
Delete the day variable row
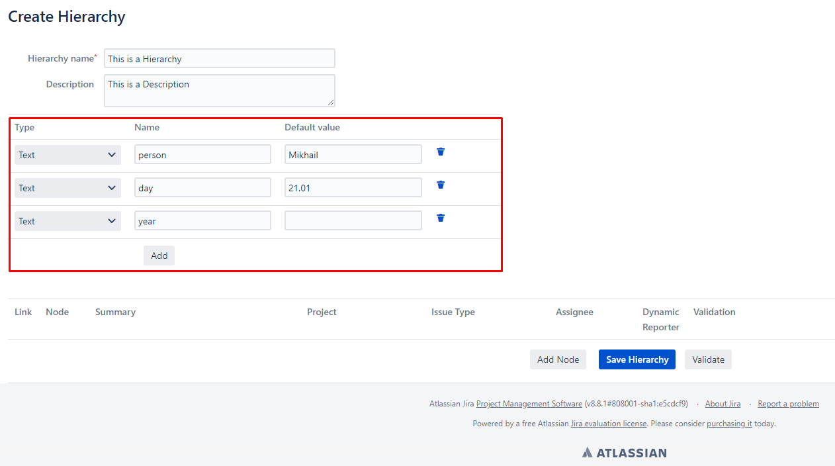pos(441,185)
